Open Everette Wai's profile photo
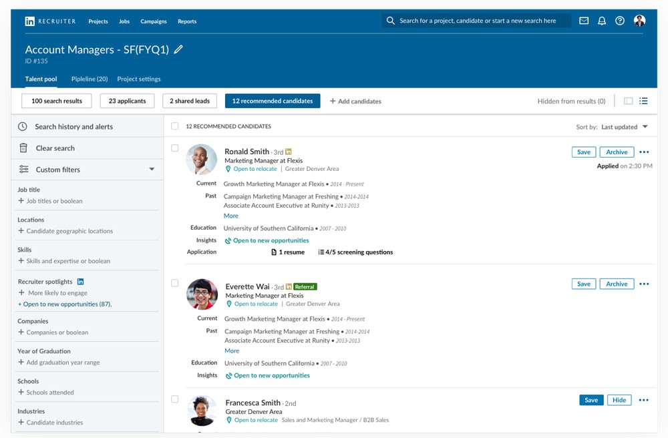The height and width of the screenshot is (438, 668). tap(202, 294)
